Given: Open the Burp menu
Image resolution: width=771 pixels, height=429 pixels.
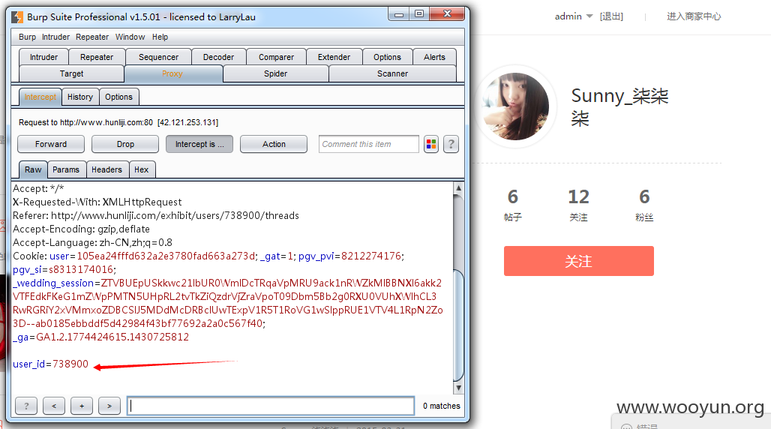Looking at the screenshot, I should pos(27,37).
